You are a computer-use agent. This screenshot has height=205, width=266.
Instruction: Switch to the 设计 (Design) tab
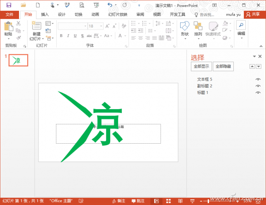62,15
